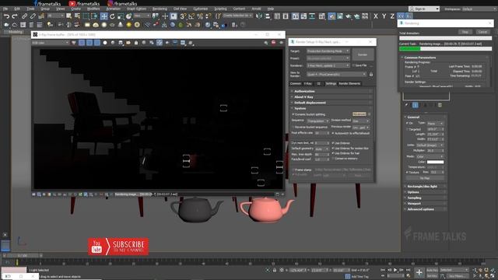Open the Modifiers menu
The height and width of the screenshot is (280, 498).
pyautogui.click(x=93, y=9)
